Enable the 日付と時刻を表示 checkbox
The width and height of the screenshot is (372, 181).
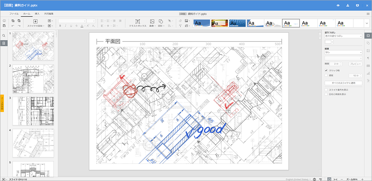[326, 94]
